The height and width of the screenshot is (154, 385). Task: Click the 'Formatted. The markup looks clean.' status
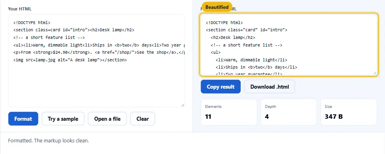coord(49,141)
